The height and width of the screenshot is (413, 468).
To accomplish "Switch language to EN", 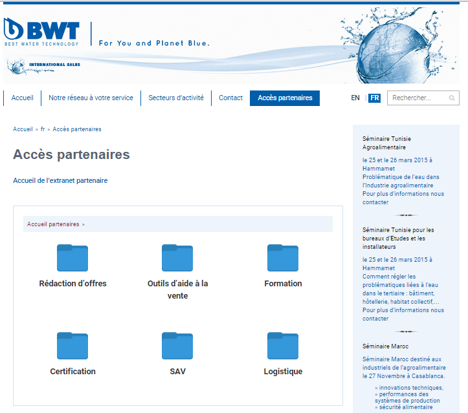I will [x=355, y=98].
